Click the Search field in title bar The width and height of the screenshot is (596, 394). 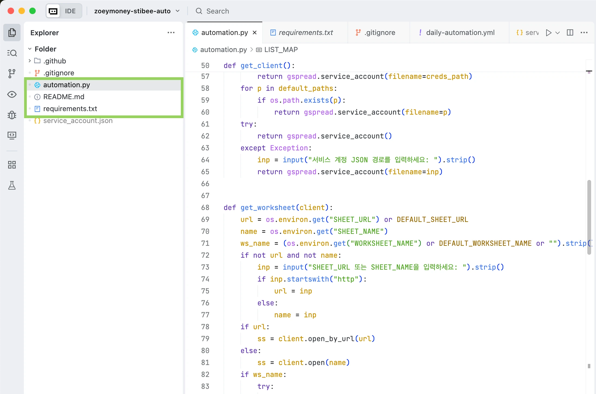pyautogui.click(x=217, y=11)
